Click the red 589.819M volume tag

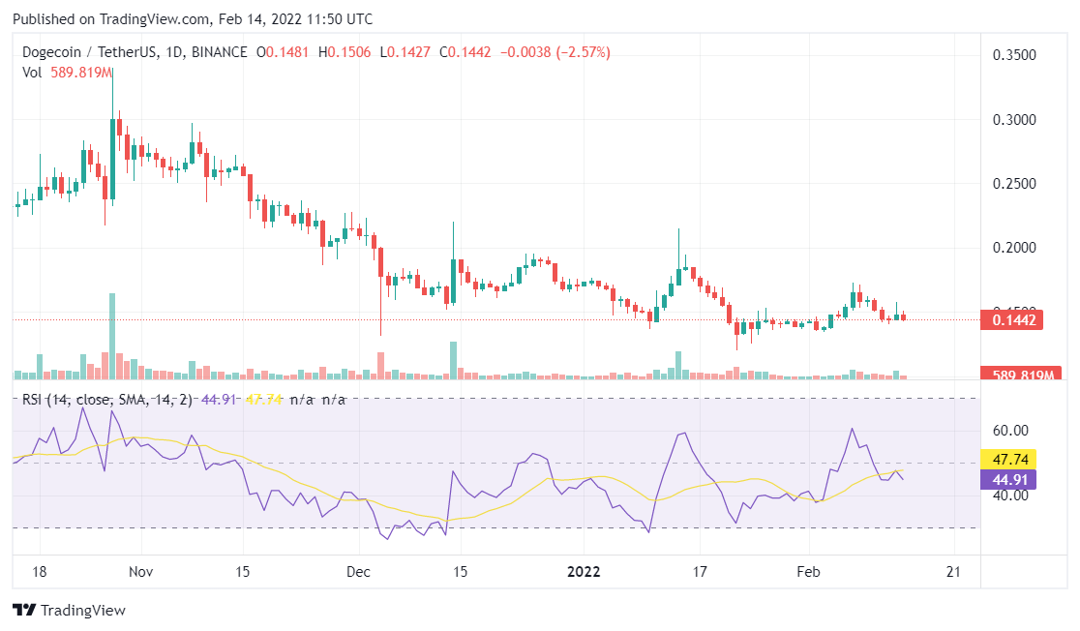(1022, 375)
